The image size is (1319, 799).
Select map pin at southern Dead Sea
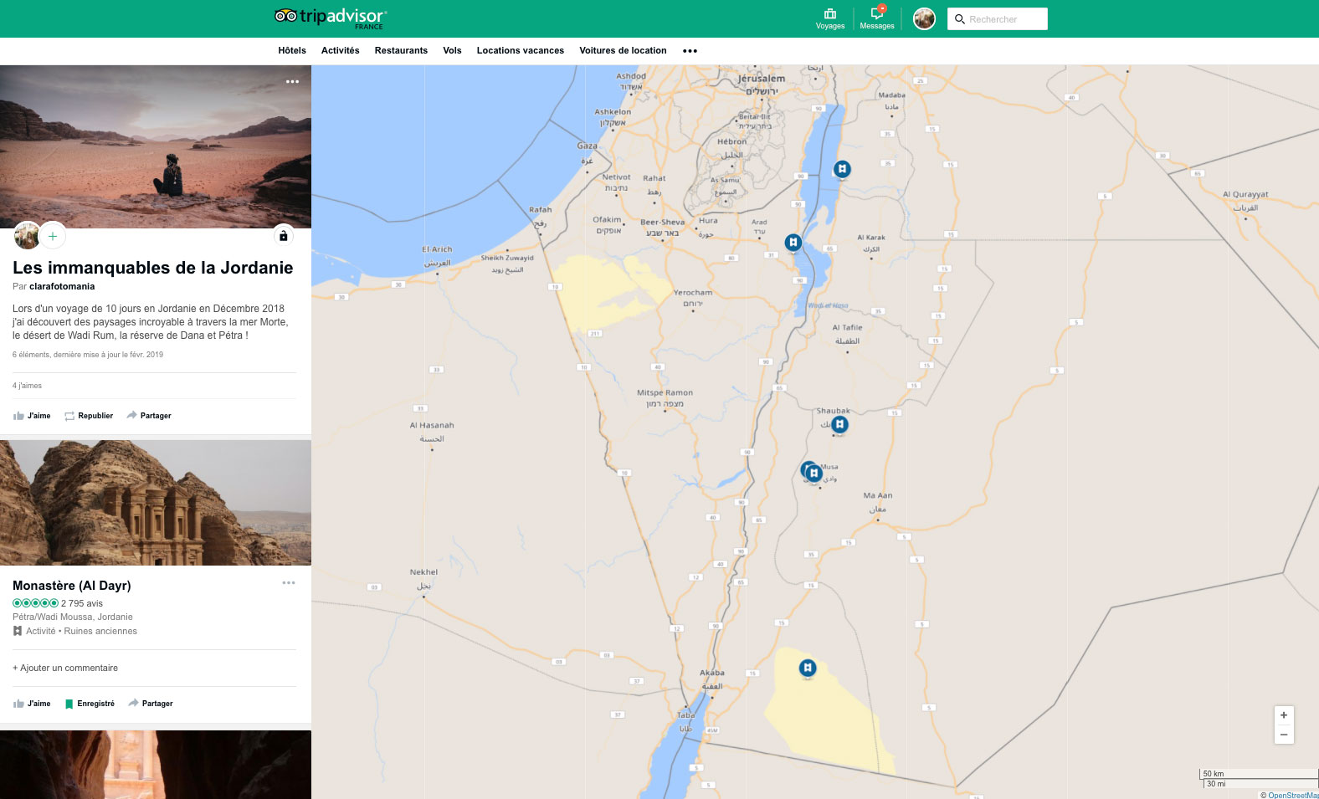pyautogui.click(x=793, y=243)
